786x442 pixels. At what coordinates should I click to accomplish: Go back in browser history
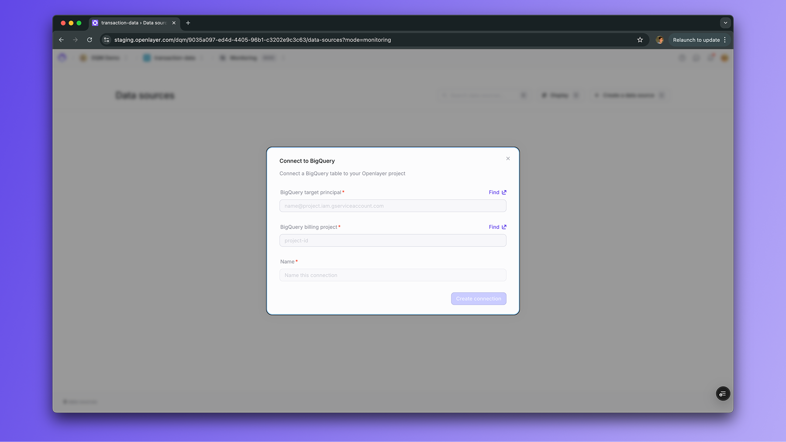61,40
